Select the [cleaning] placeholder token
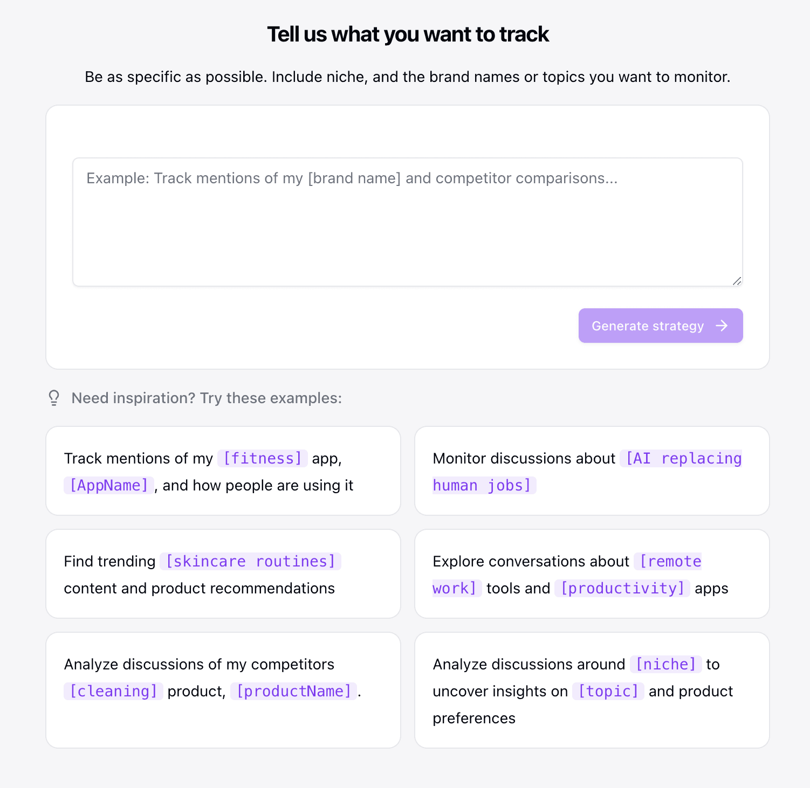Image resolution: width=810 pixels, height=788 pixels. click(114, 690)
